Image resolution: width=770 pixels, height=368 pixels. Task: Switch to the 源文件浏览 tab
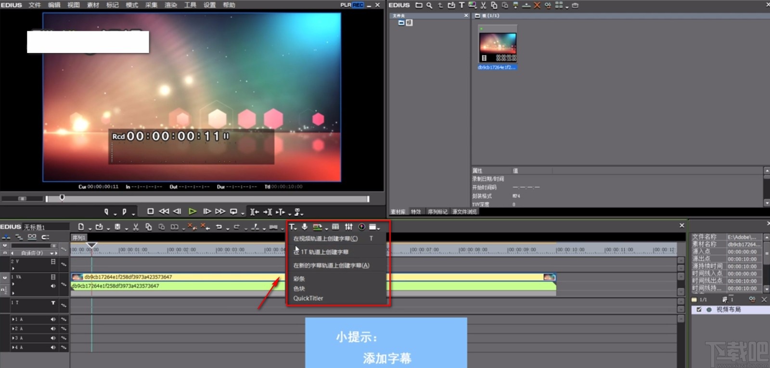pos(464,212)
